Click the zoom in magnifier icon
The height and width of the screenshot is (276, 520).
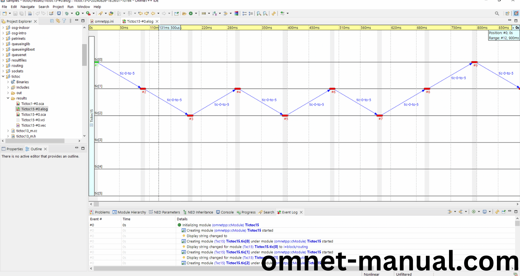[x=259, y=13]
